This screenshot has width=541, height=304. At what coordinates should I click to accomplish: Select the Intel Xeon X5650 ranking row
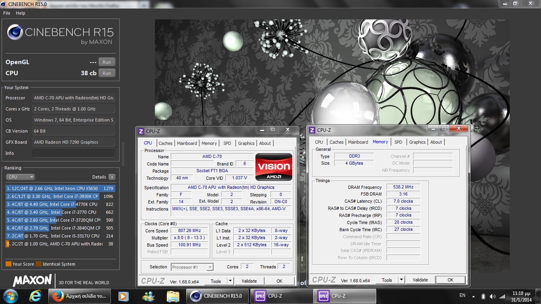coord(60,188)
